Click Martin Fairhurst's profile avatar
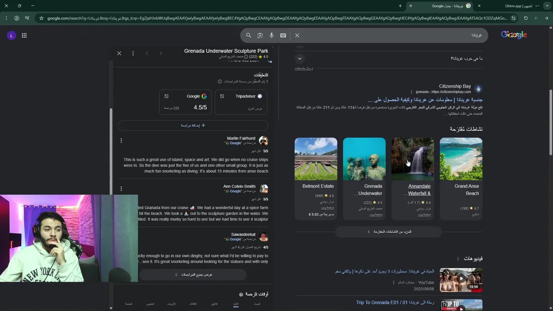The height and width of the screenshot is (311, 553). [264, 141]
